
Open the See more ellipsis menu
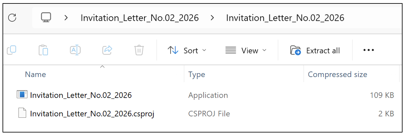368,50
